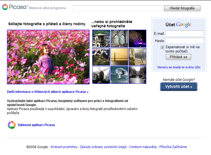The height and width of the screenshot is (155, 211).
Task: Open the stone lantern thumbnail
Action: tap(101, 39)
